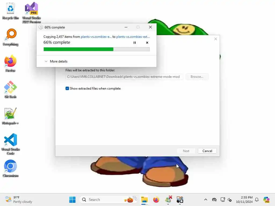Click the Browse... button in extract wizard
Image resolution: width=275 pixels, height=206 pixels.
coord(197,77)
